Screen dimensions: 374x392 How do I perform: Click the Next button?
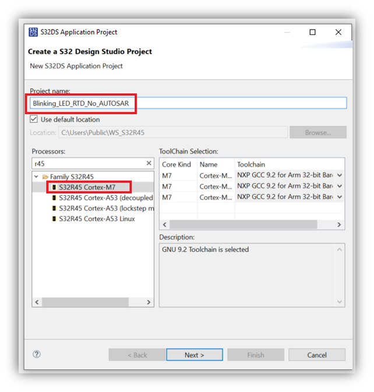195,355
